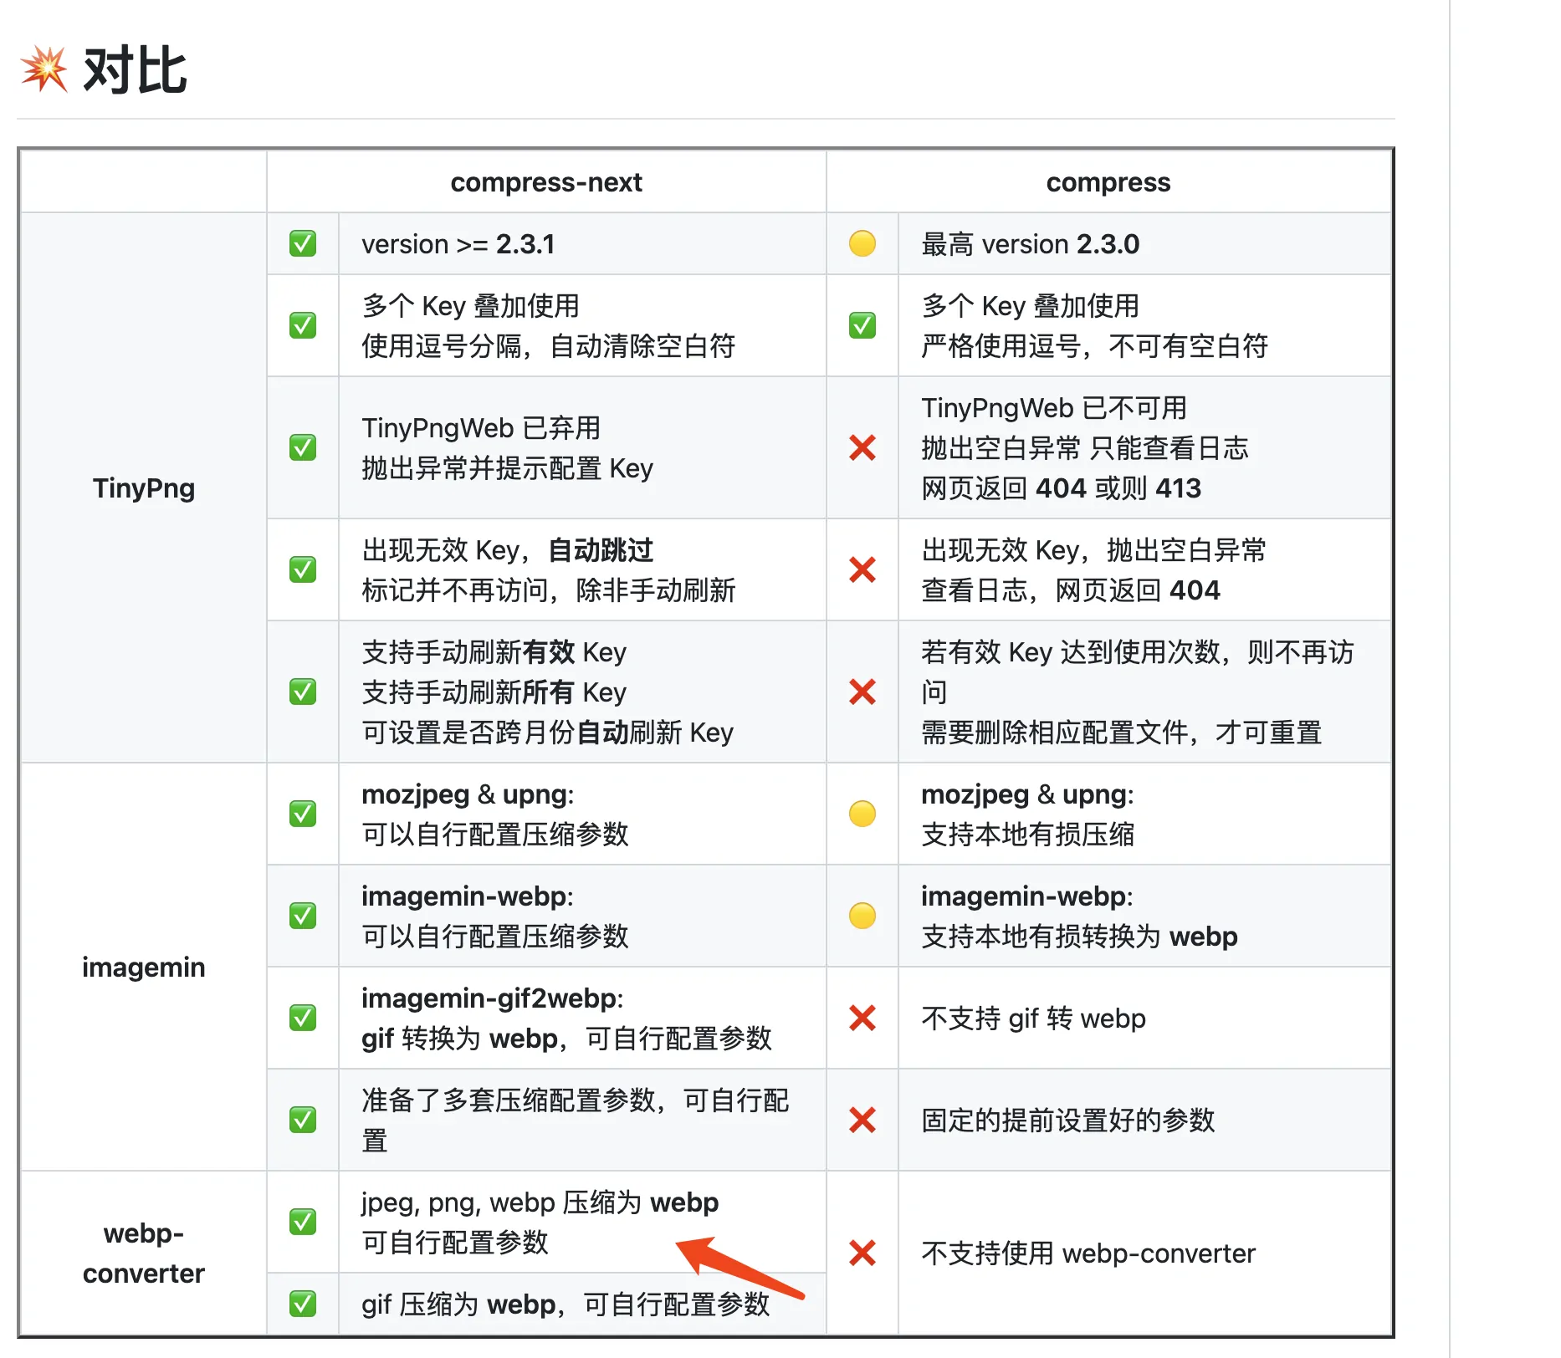Click the text '严格使用逗号，不可有空白符'
The height and width of the screenshot is (1358, 1561).
pos(1095,346)
